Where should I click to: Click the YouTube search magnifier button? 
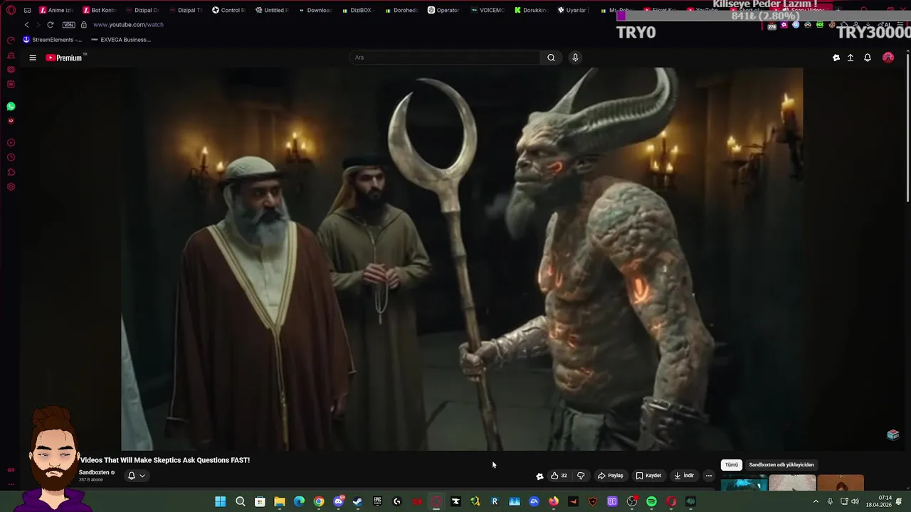[551, 58]
